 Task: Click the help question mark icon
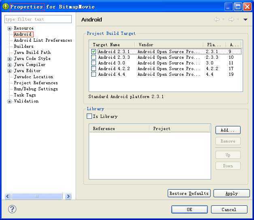(x=12, y=209)
